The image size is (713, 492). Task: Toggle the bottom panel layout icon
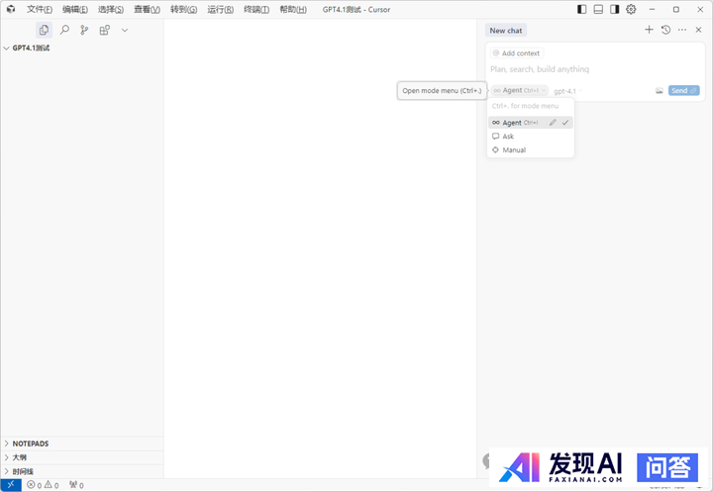(x=598, y=9)
